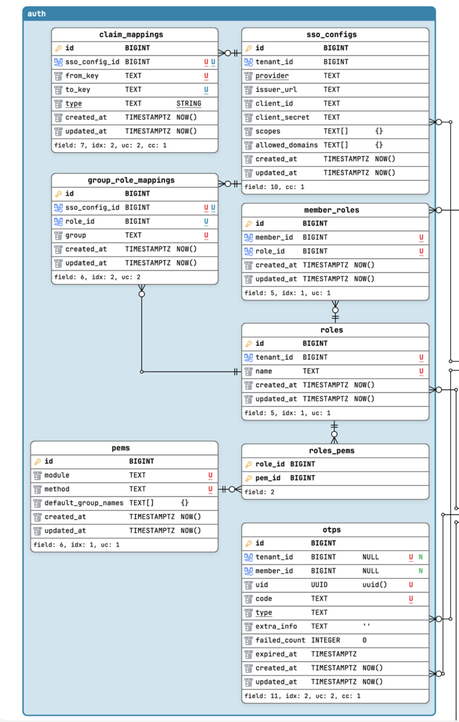
Task: Click key icon of roles_pems pem_id
Action: click(x=249, y=478)
